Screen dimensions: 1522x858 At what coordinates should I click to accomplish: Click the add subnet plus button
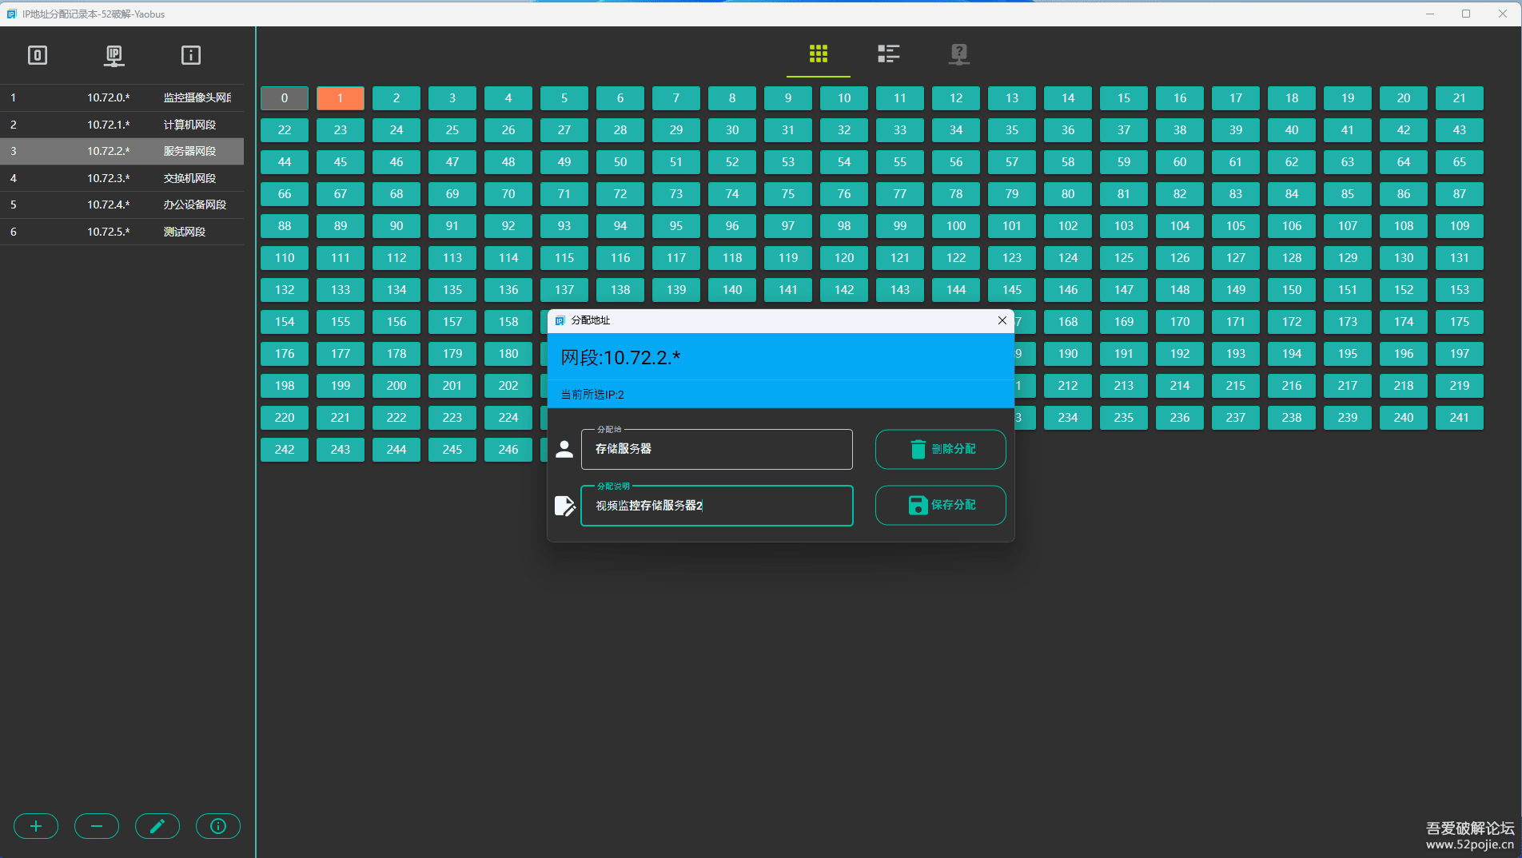click(x=36, y=826)
